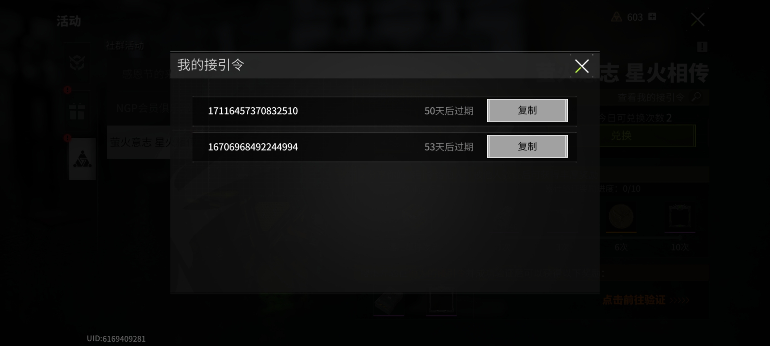This screenshot has height=346, width=770.
Task: Open the gift box sidebar icon
Action: (77, 111)
